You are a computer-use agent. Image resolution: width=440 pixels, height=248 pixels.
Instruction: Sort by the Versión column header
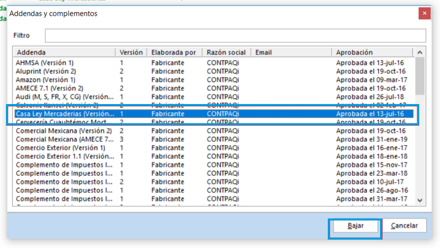[131, 52]
